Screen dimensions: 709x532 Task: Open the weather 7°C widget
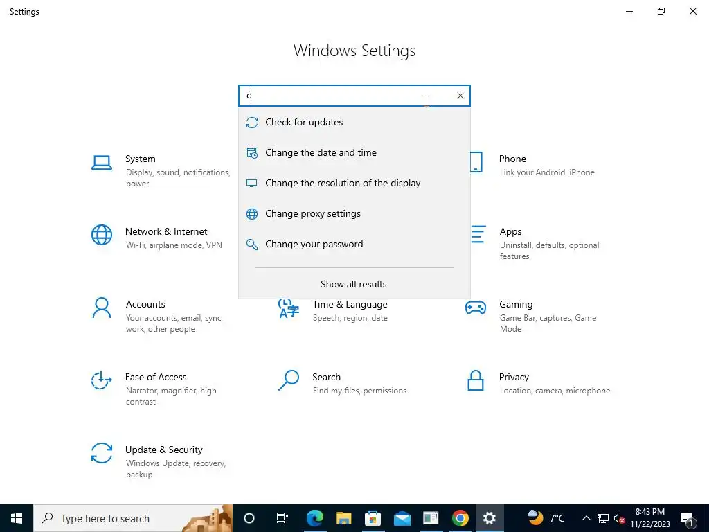(x=546, y=518)
